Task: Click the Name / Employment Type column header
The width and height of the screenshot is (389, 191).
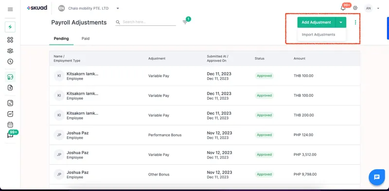Action: tap(67, 58)
